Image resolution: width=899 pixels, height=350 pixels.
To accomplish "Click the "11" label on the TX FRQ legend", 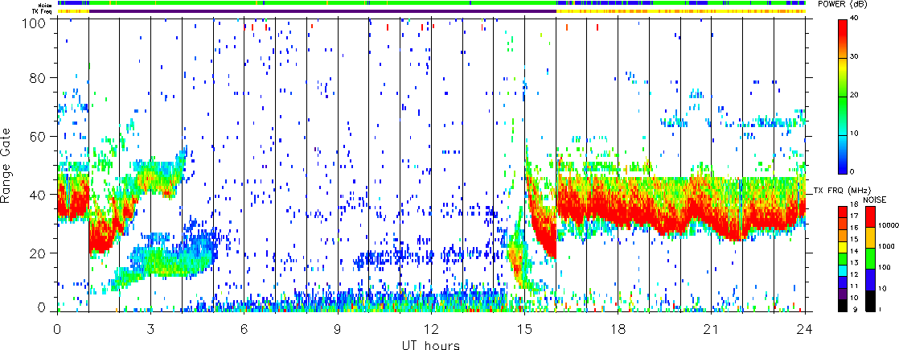I will coord(854,286).
